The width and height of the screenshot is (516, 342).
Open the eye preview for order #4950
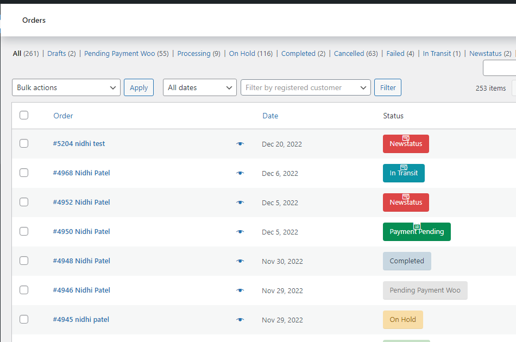(x=240, y=232)
